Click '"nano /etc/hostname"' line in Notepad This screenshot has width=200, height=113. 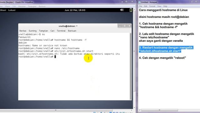[x=154, y=37]
